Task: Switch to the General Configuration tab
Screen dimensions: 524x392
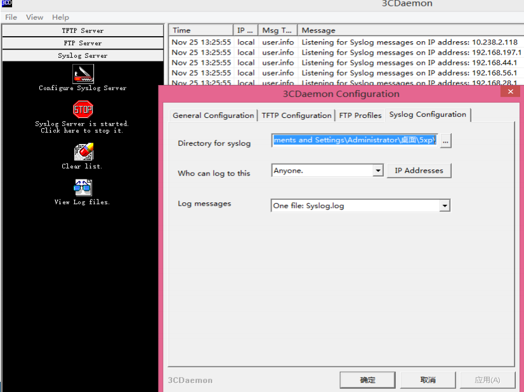Action: [213, 115]
